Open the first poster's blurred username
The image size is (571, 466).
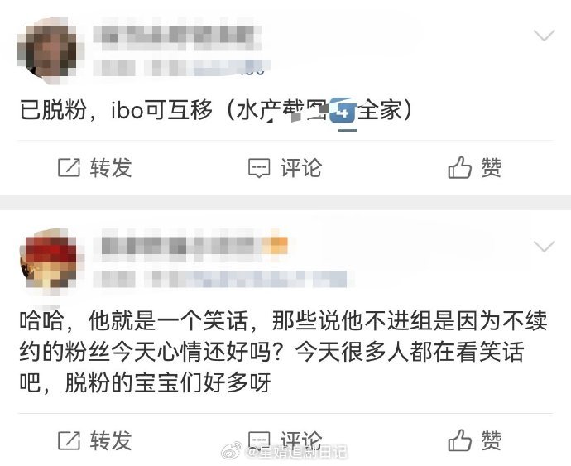(x=178, y=36)
